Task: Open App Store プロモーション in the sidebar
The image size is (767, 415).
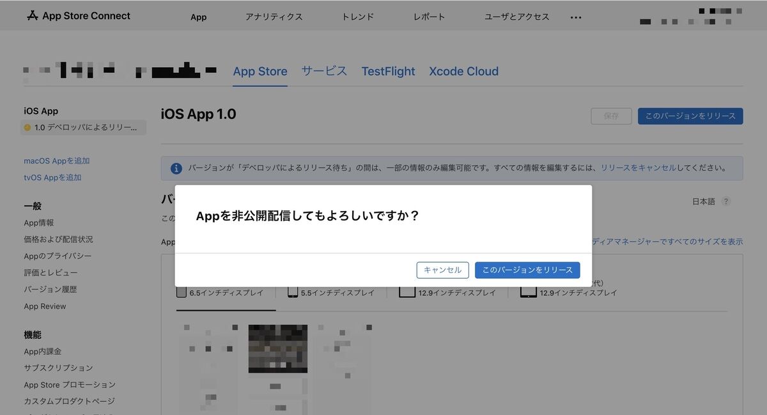Action: (70, 385)
